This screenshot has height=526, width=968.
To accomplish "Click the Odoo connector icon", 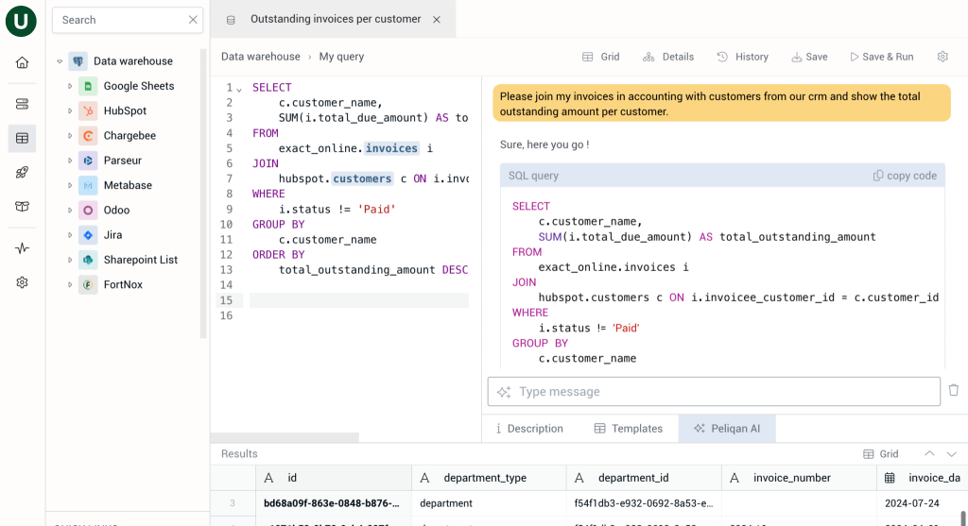I will click(88, 211).
